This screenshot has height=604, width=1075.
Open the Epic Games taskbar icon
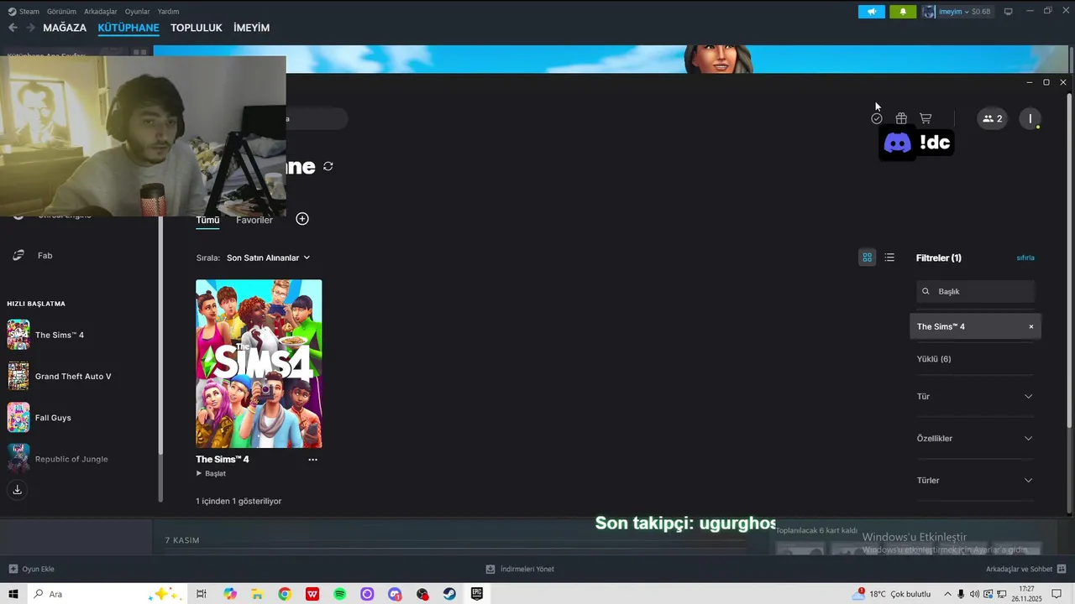(x=477, y=594)
